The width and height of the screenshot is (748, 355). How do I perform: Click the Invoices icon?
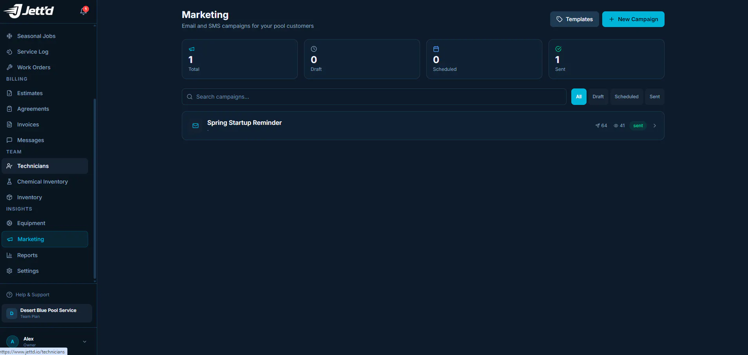pyautogui.click(x=9, y=124)
